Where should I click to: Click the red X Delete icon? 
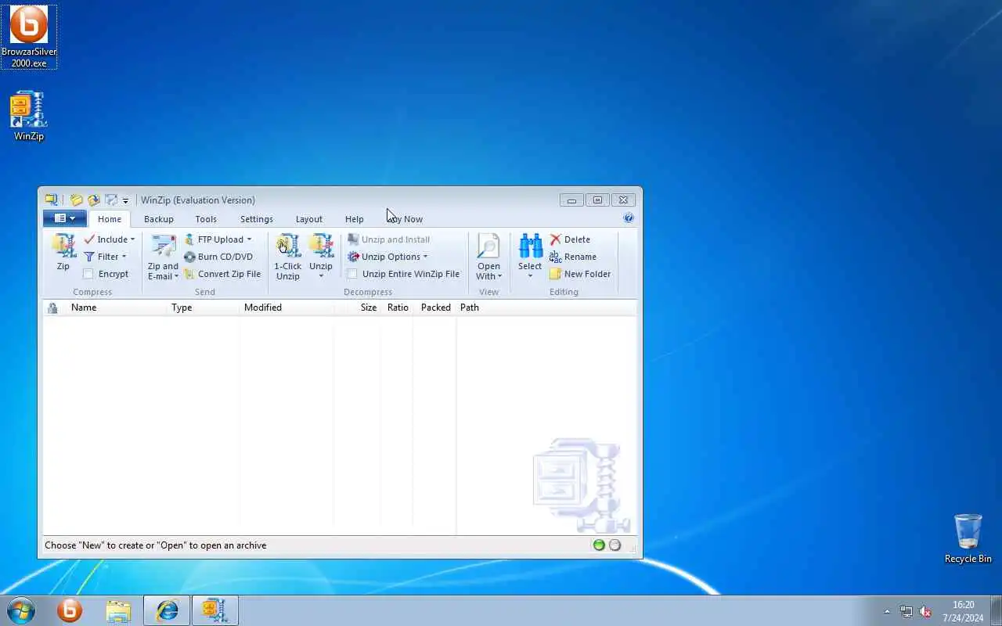tap(555, 239)
